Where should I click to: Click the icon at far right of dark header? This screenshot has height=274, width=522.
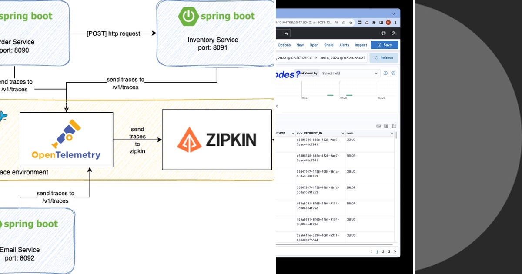[393, 33]
